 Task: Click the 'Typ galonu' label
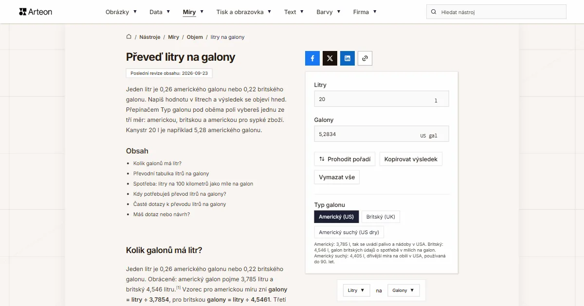point(329,205)
